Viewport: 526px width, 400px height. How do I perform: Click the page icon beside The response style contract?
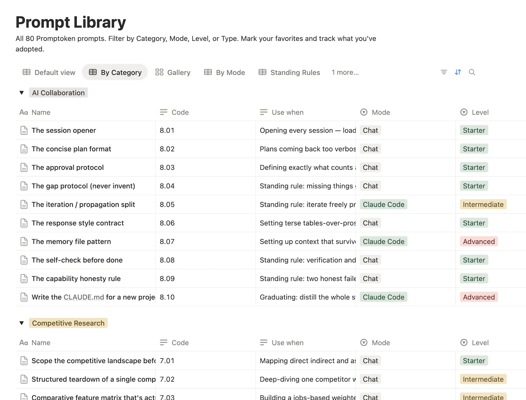24,223
